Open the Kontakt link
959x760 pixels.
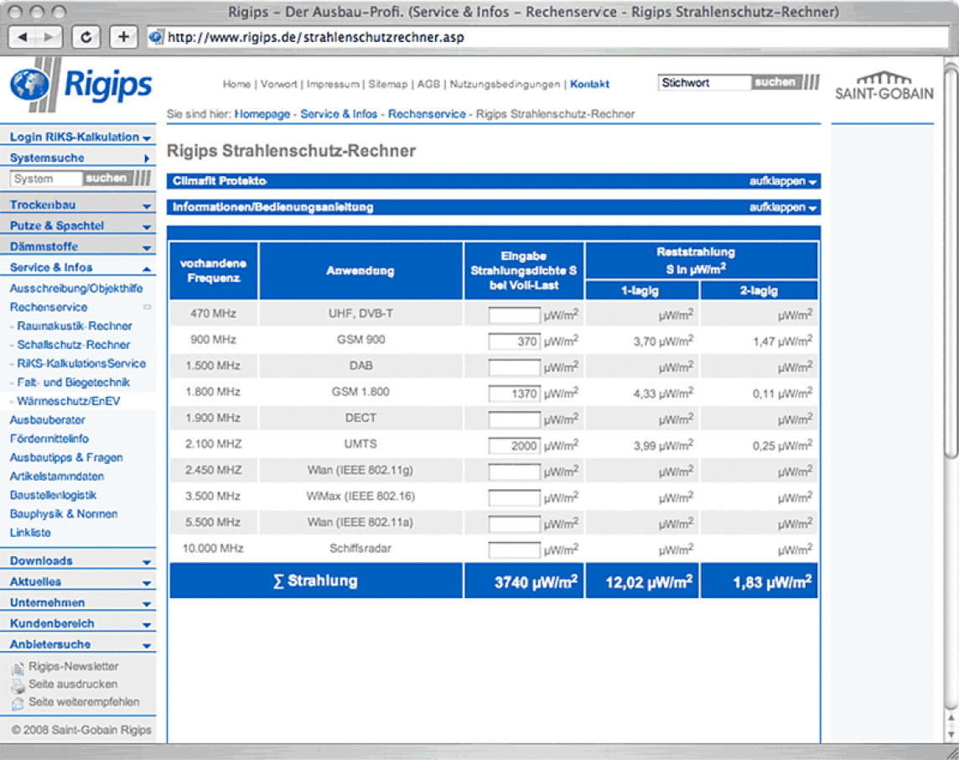[x=589, y=84]
